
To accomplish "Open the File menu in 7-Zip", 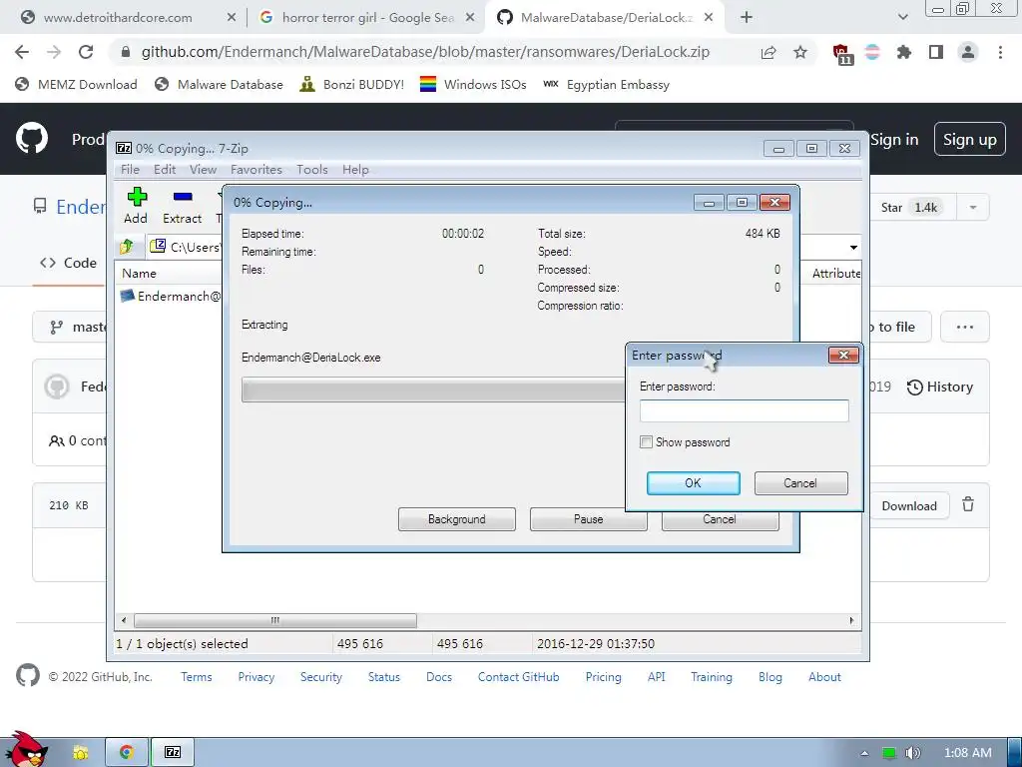I will pos(131,170).
